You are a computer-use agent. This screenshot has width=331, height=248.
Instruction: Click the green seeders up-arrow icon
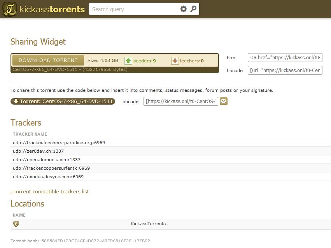(x=128, y=61)
